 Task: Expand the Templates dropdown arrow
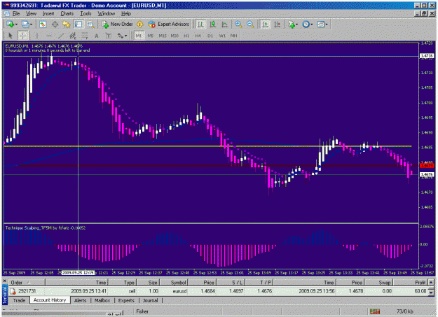pos(327,24)
